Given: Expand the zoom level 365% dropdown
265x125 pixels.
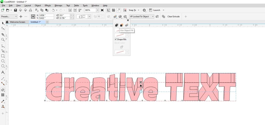Looking at the screenshot, I should (98, 10).
